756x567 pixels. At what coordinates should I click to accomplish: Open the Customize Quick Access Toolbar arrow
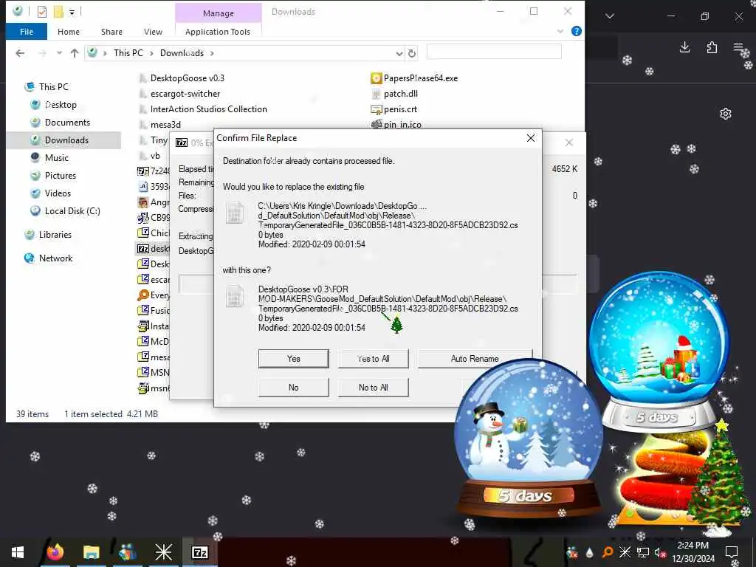(72, 12)
